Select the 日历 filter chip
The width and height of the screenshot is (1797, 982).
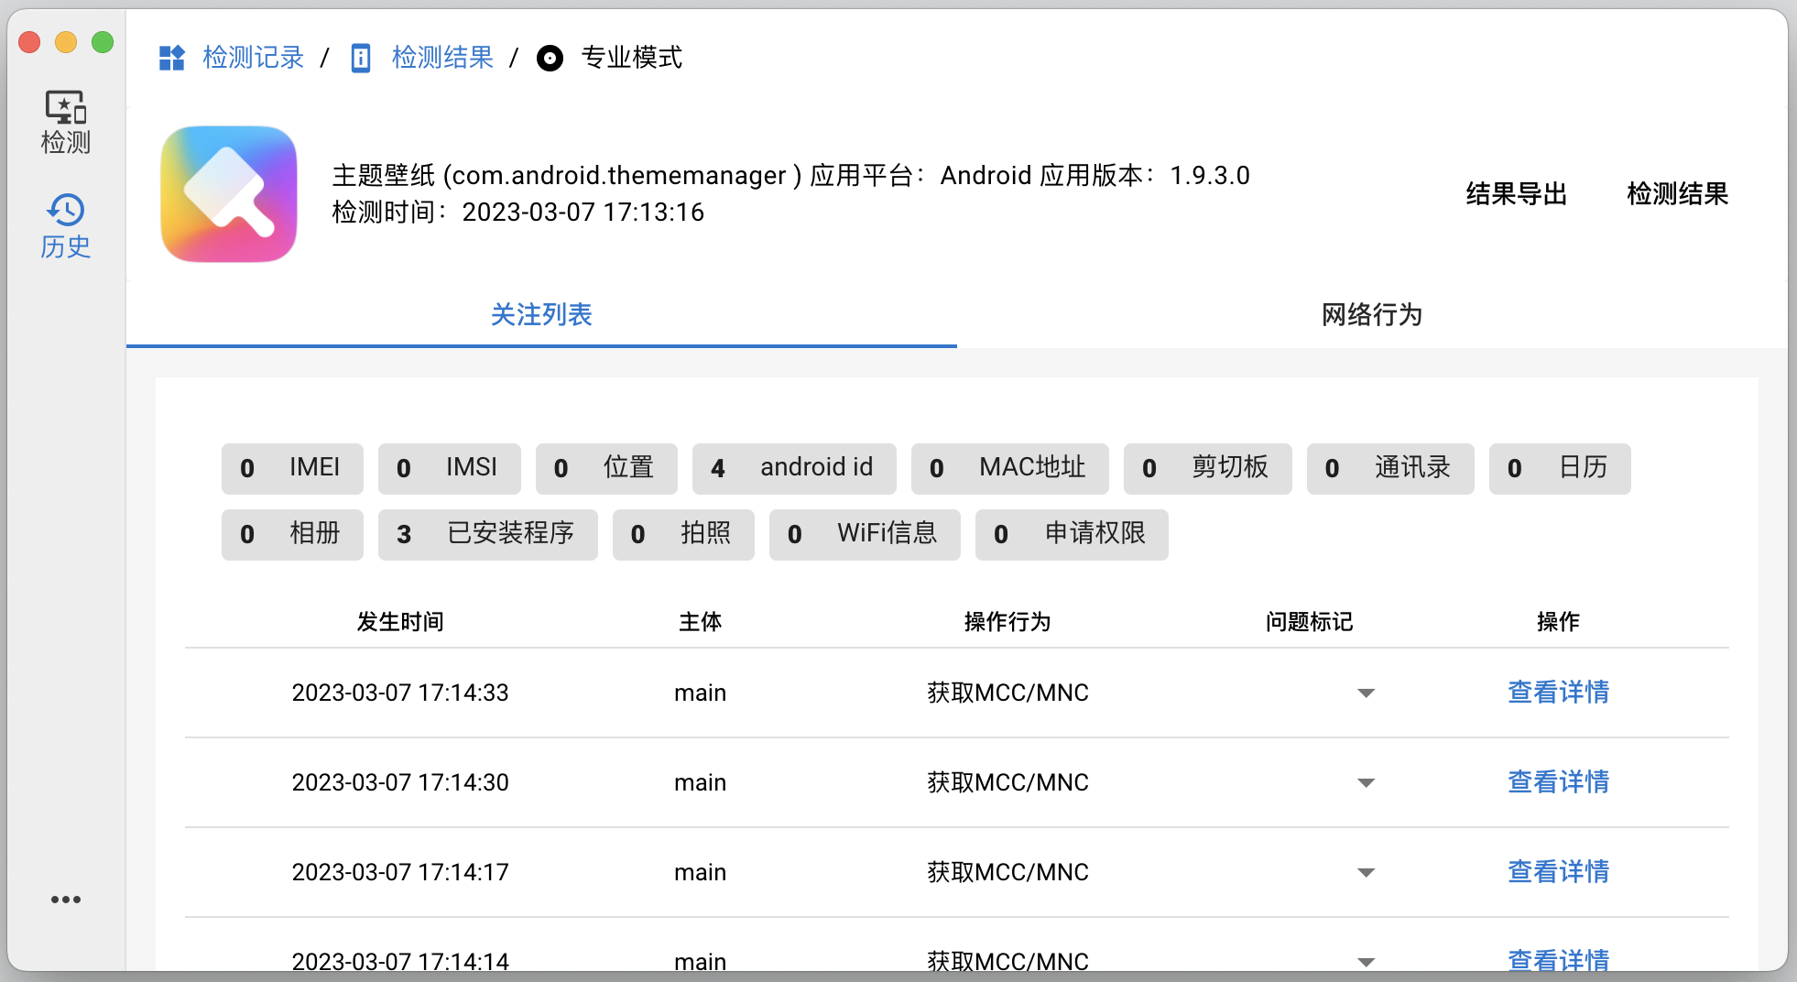point(1560,469)
